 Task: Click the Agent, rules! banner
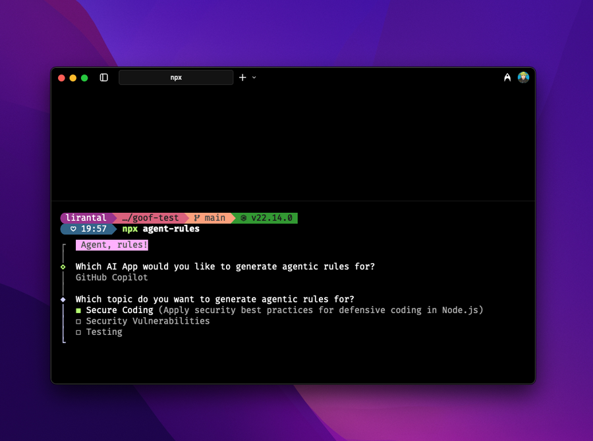point(111,245)
